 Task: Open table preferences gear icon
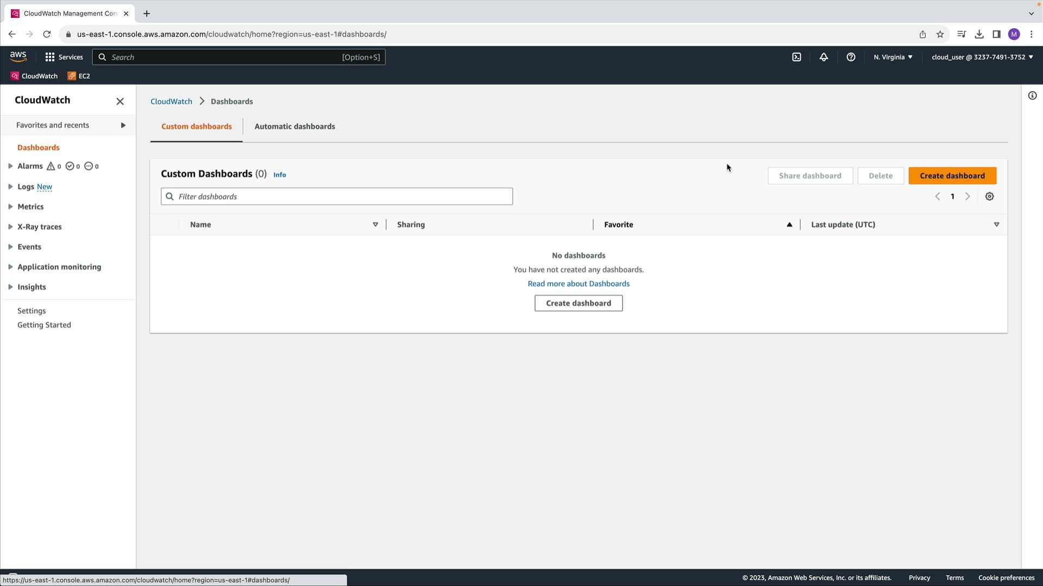[989, 196]
